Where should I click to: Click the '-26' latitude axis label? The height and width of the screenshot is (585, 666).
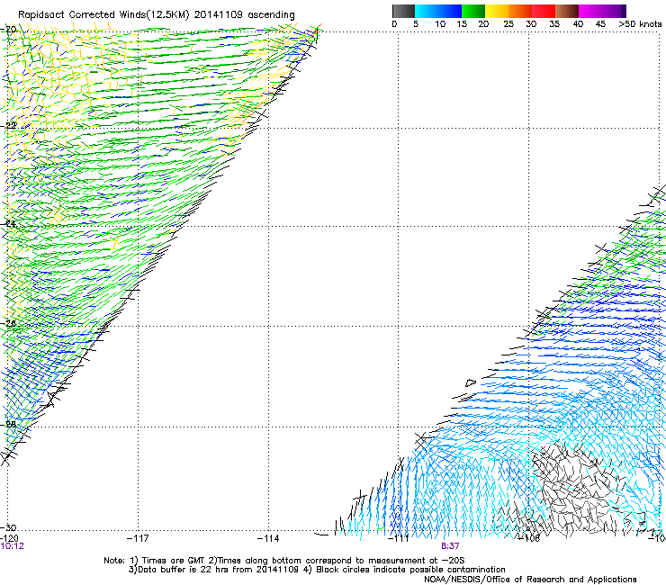tap(9, 324)
